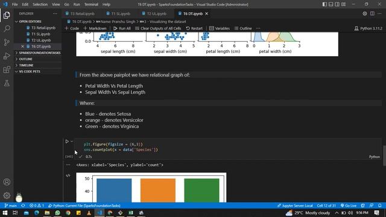Click the orange Versicolor bar in countplot
The width and height of the screenshot is (386, 217).
coord(158,190)
